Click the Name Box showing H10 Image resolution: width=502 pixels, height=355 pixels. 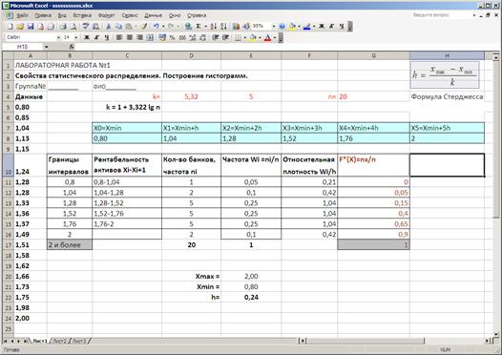click(x=23, y=47)
